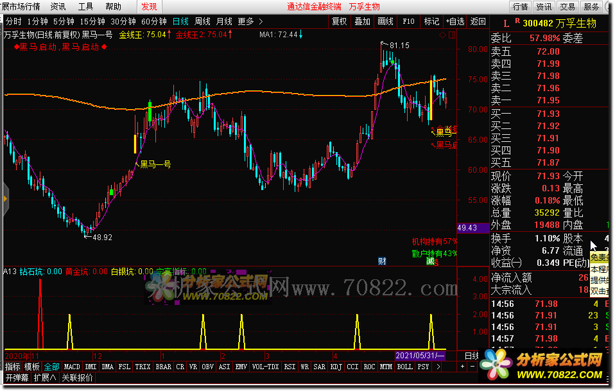Click the plus zoom button below chart
The width and height of the screenshot is (615, 391).
[463, 367]
